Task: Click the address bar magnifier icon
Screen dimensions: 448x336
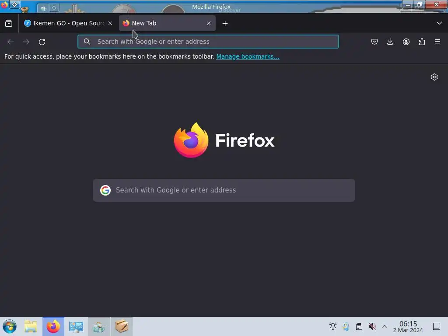Action: pyautogui.click(x=87, y=42)
